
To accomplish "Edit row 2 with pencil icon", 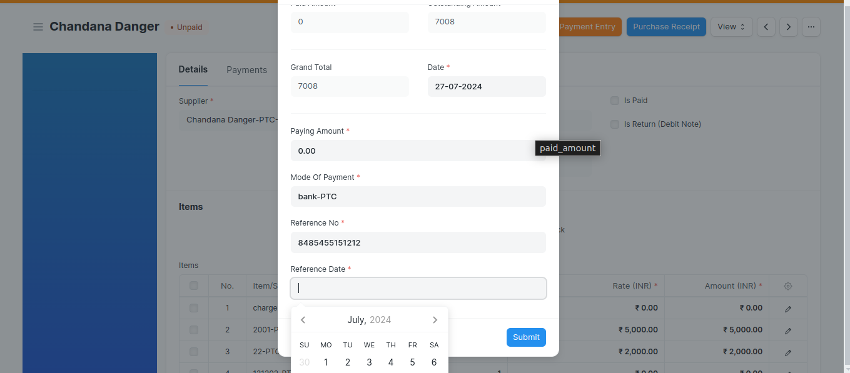I will (788, 330).
